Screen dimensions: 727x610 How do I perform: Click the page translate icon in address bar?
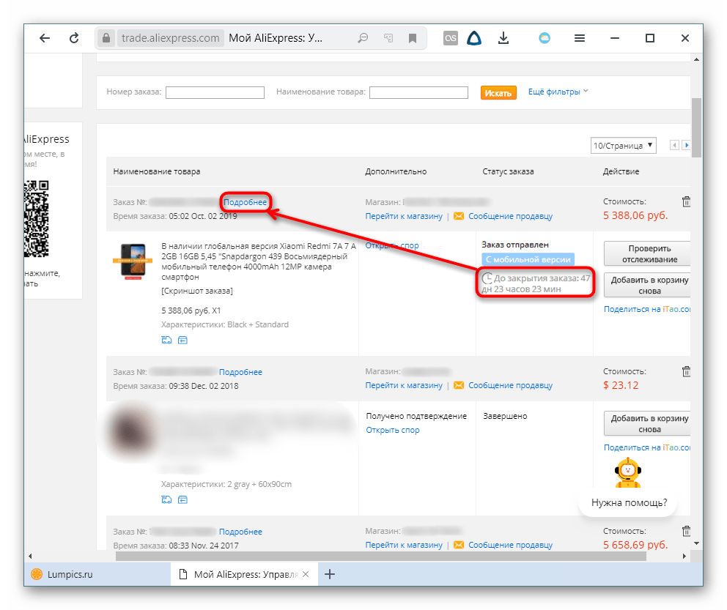pos(388,38)
